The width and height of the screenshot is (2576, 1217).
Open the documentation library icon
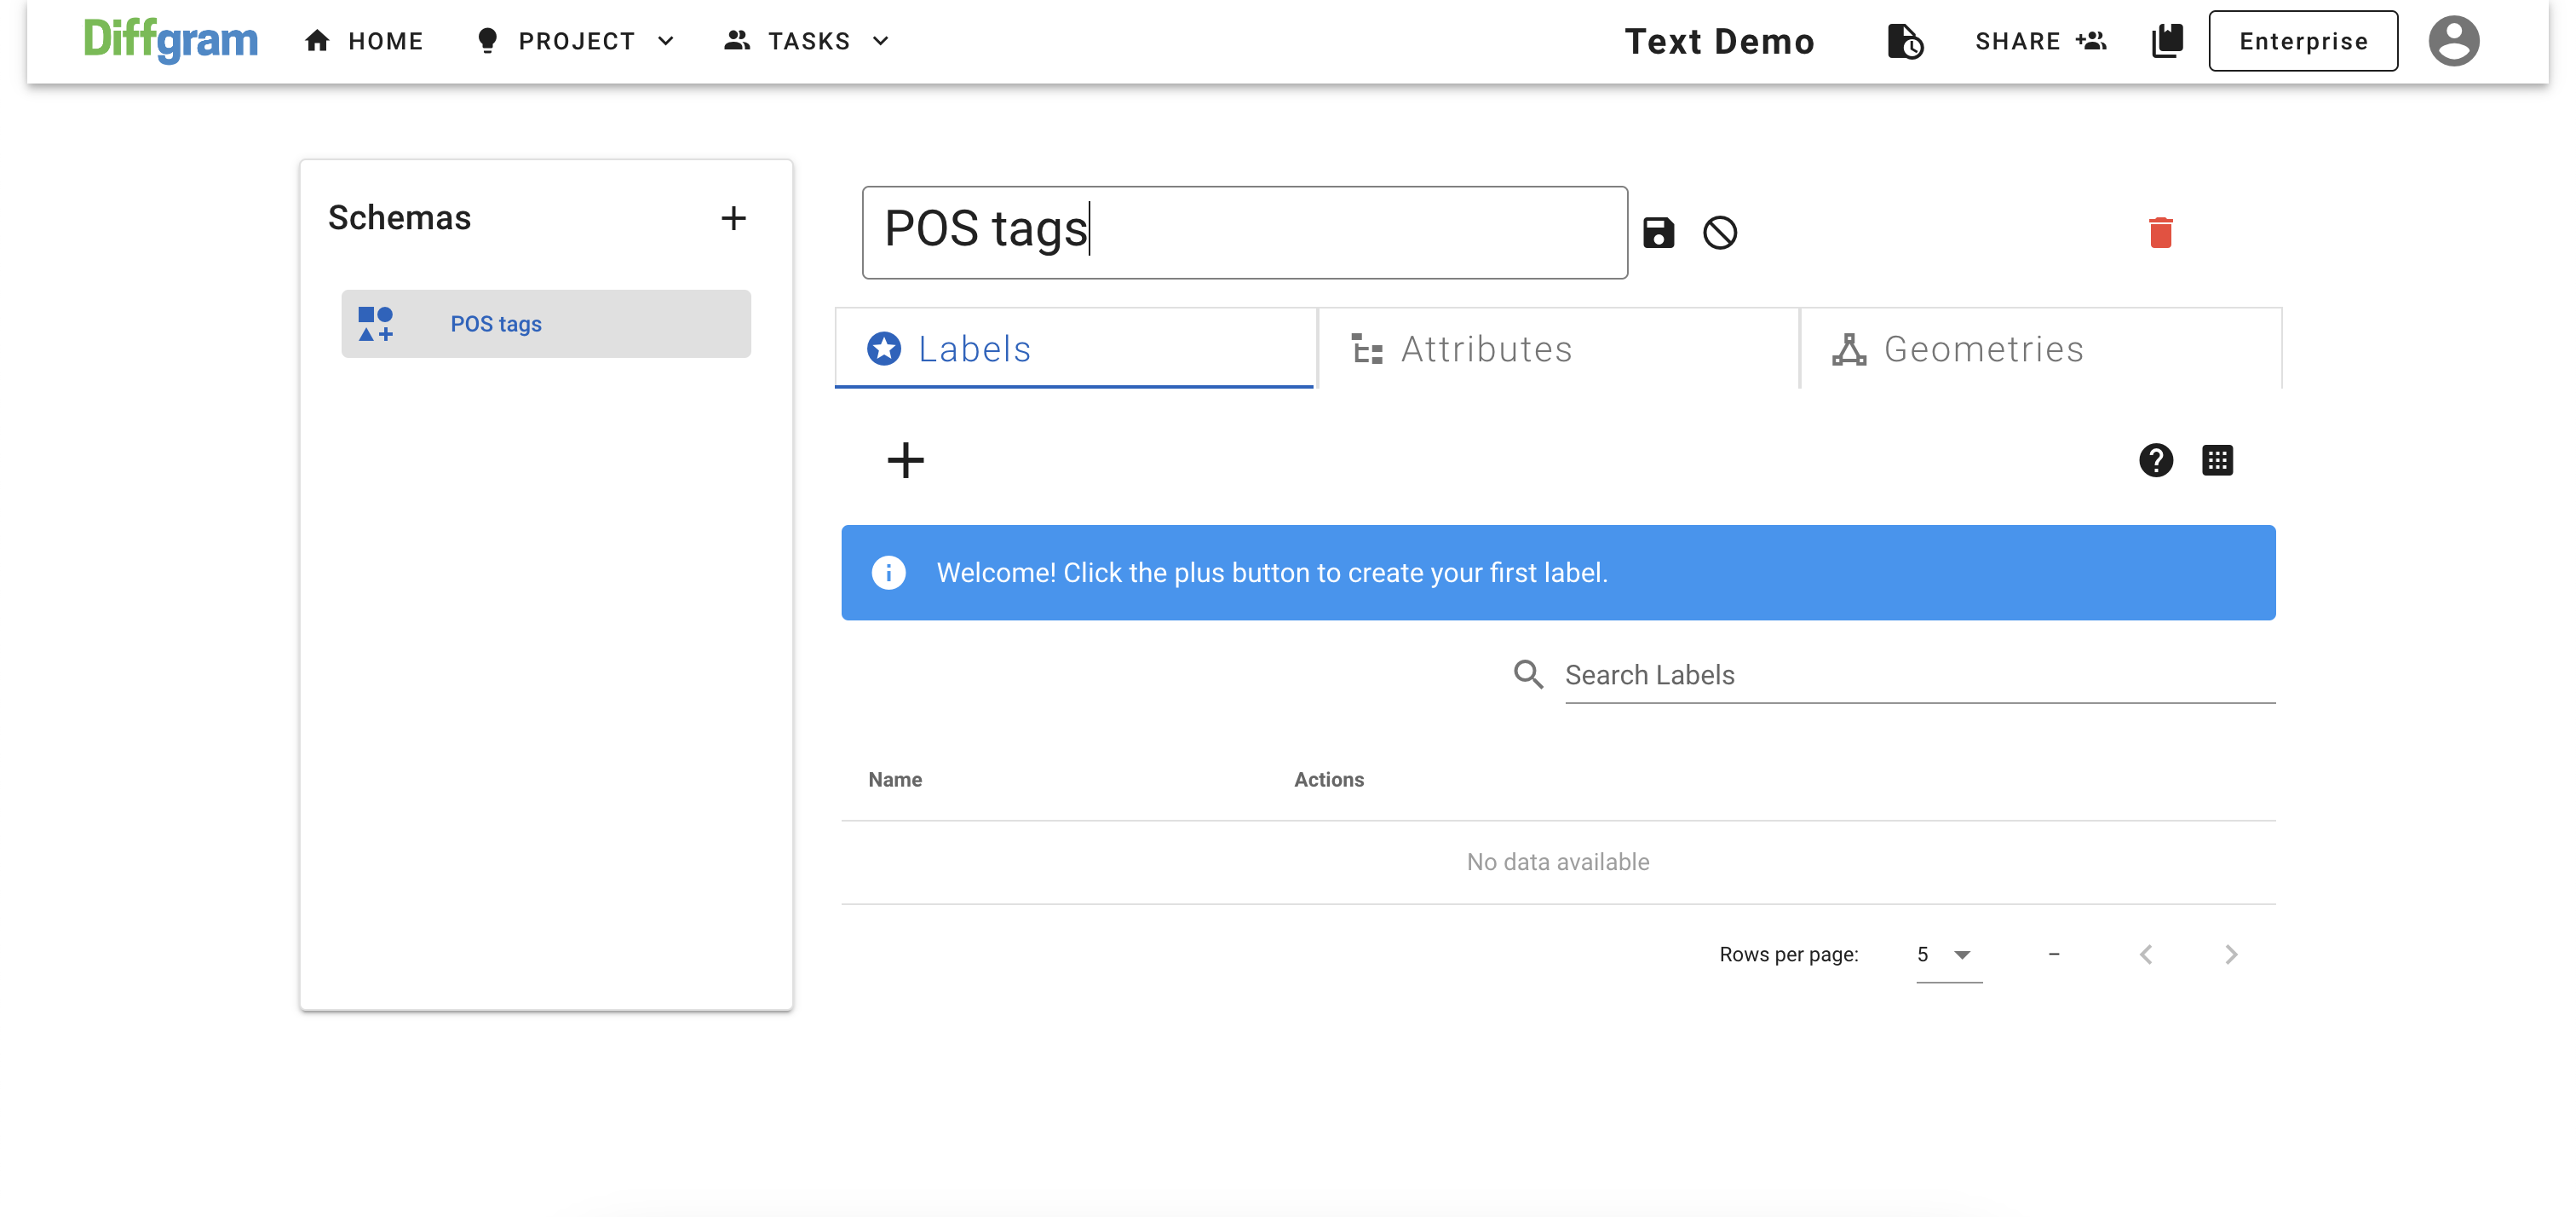2167,41
